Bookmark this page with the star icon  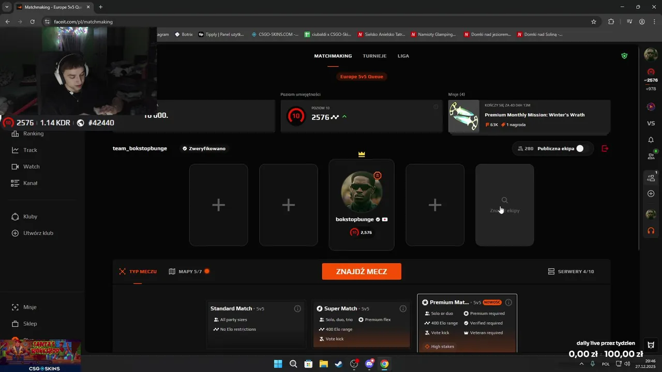[x=594, y=22]
